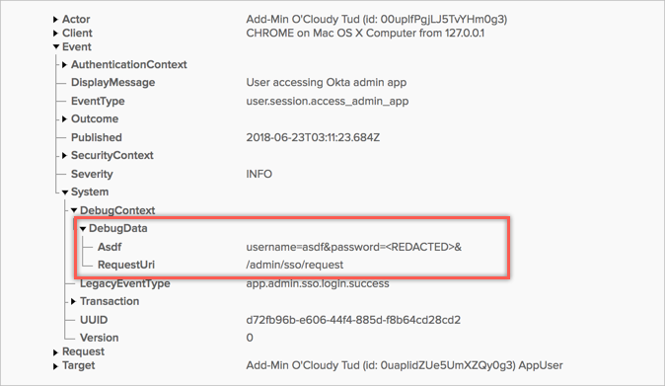Collapse the DebugContext arrow

[74, 210]
